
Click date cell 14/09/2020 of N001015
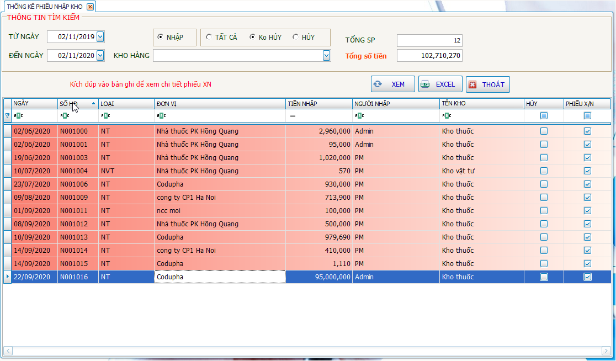(x=35, y=264)
